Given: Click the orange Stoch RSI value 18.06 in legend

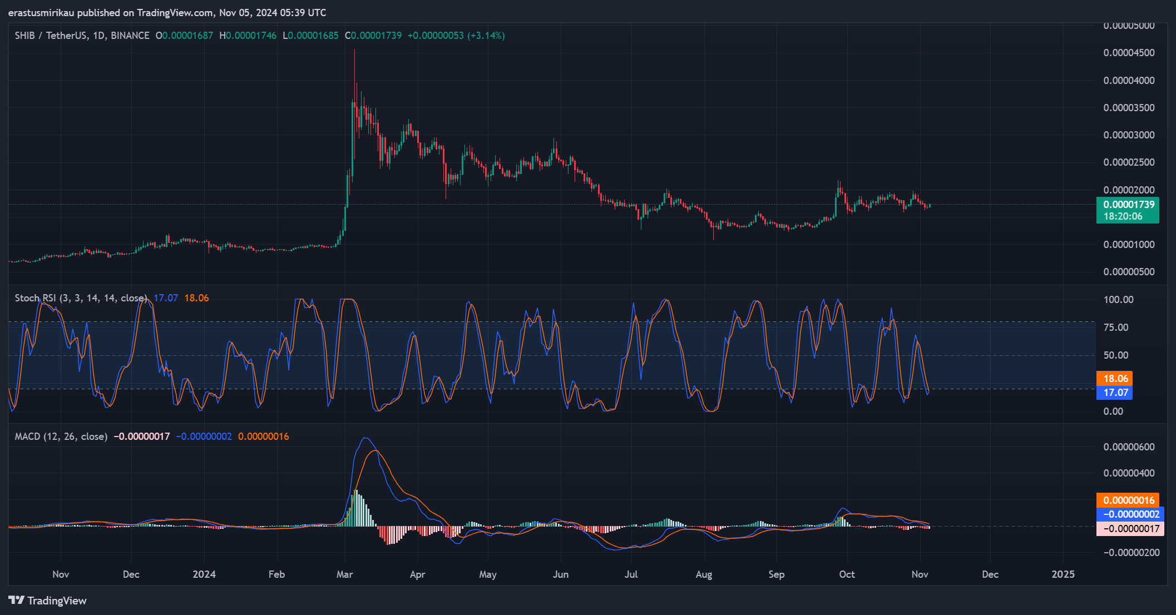Looking at the screenshot, I should pos(196,298).
